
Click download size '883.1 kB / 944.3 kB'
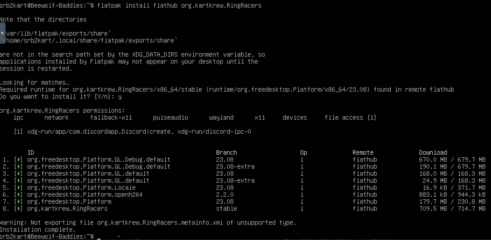click(x=452, y=195)
